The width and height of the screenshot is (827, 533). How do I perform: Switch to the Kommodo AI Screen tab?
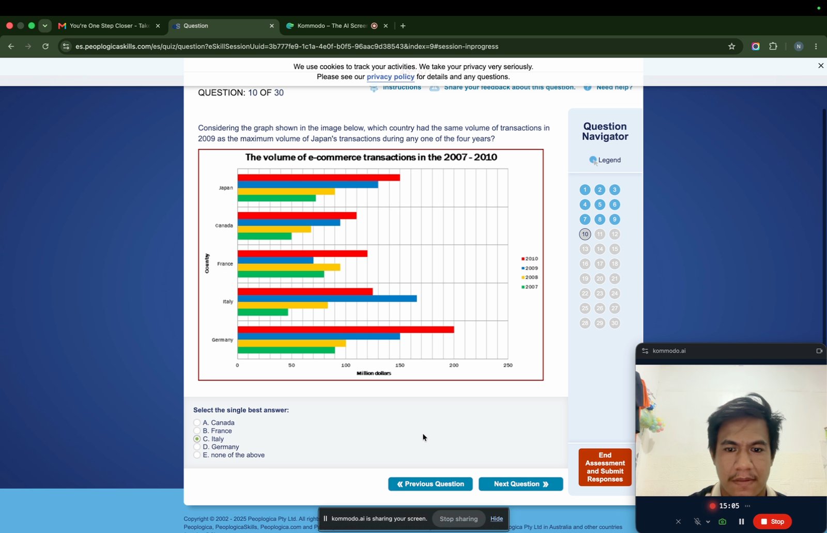(338, 26)
